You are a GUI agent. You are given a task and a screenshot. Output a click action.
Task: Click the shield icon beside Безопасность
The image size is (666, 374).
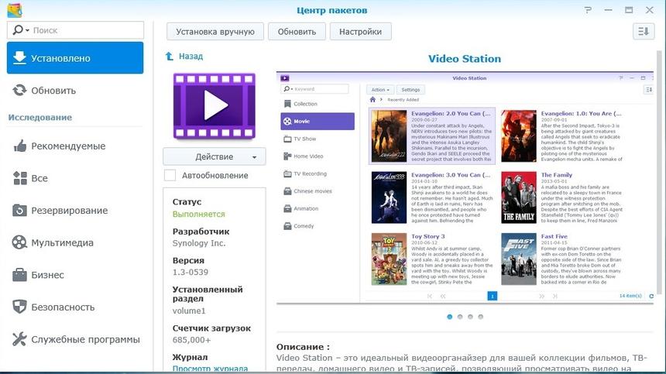pos(19,307)
